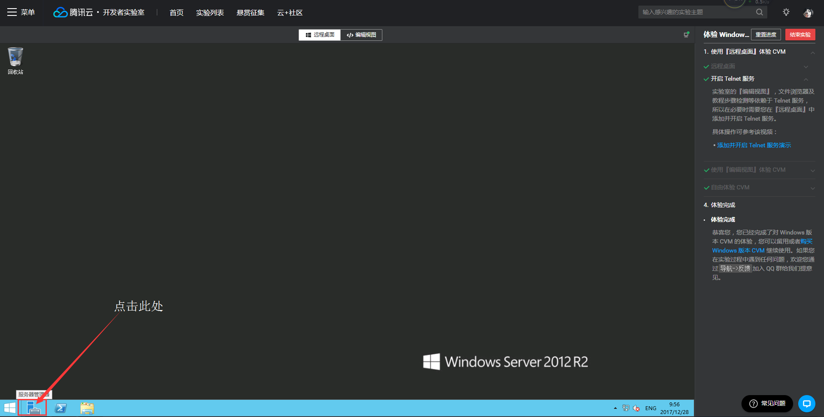Collapse section 1 使用远程桌面体验 CVM
The image size is (824, 417).
coord(813,52)
